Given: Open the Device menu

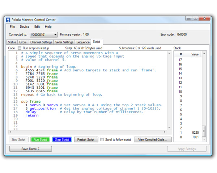Looking at the screenshot, I should 25,27.
